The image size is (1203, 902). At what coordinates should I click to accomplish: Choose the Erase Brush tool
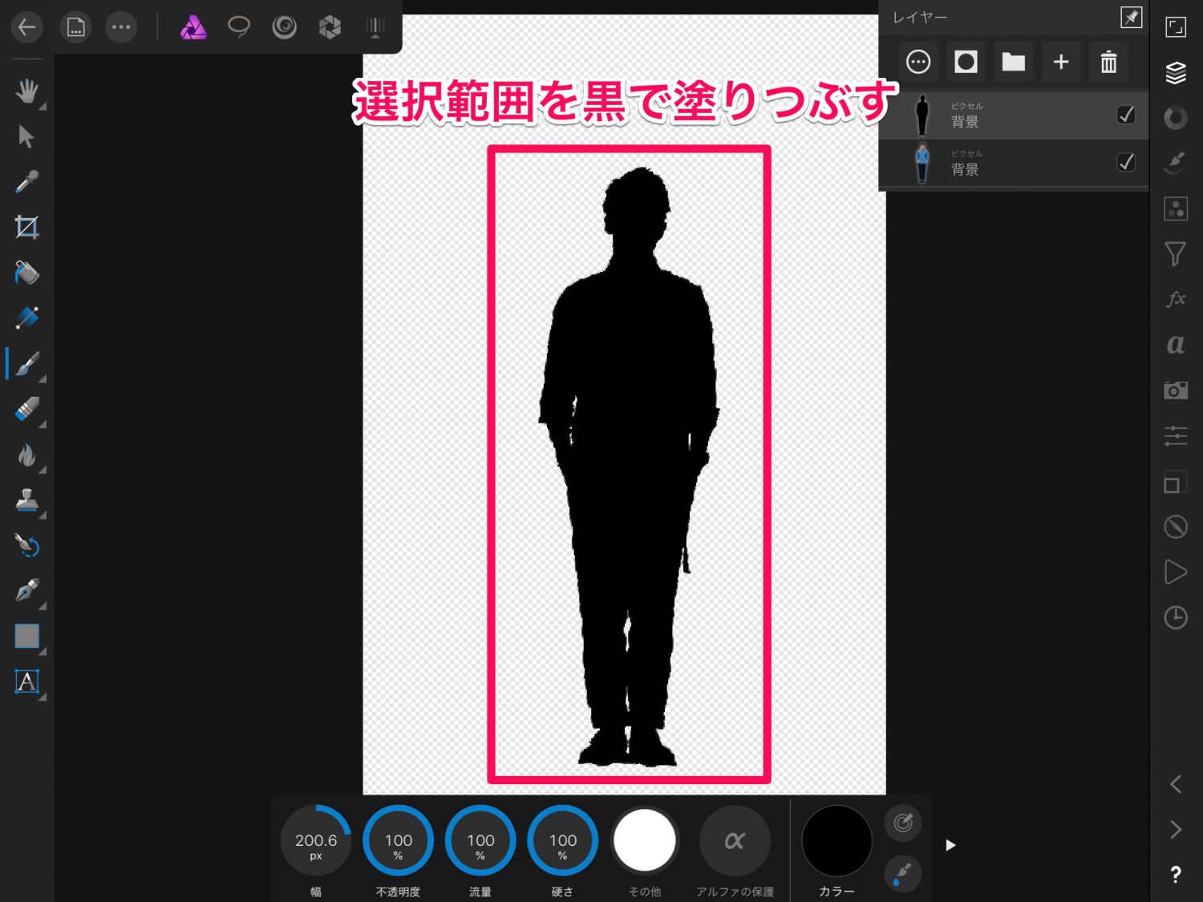[26, 410]
